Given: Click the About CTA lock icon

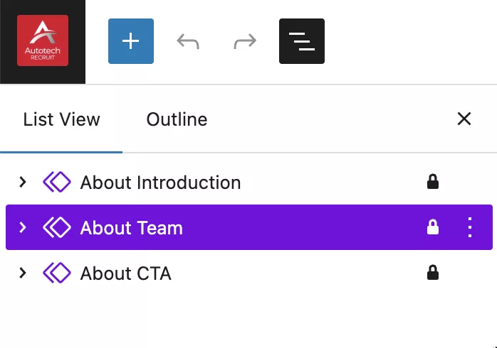Looking at the screenshot, I should pyautogui.click(x=432, y=273).
